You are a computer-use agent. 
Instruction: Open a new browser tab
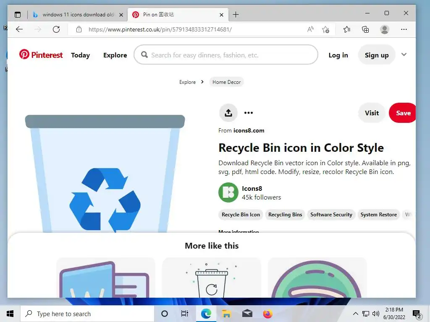coord(236,15)
